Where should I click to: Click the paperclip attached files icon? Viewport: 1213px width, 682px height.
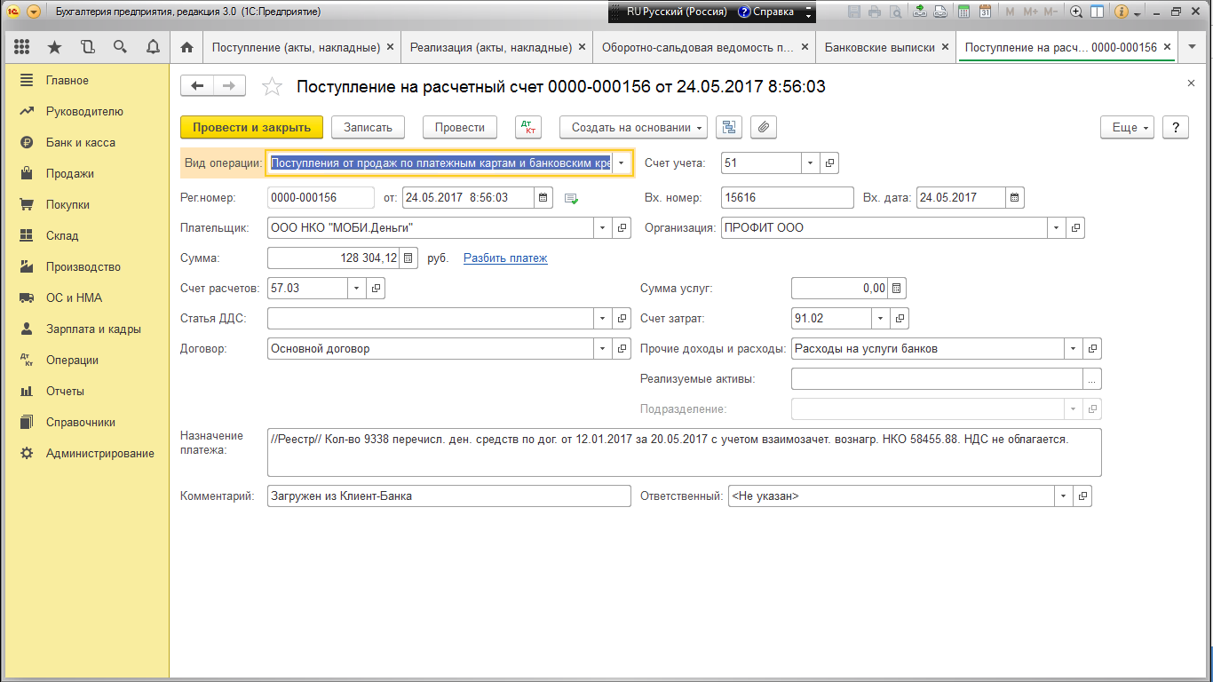pyautogui.click(x=763, y=128)
